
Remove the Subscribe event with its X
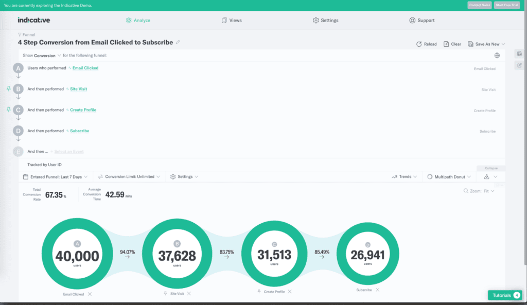[377, 290]
